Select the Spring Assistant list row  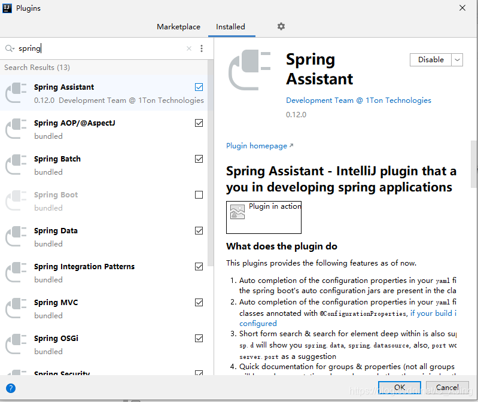click(x=104, y=93)
